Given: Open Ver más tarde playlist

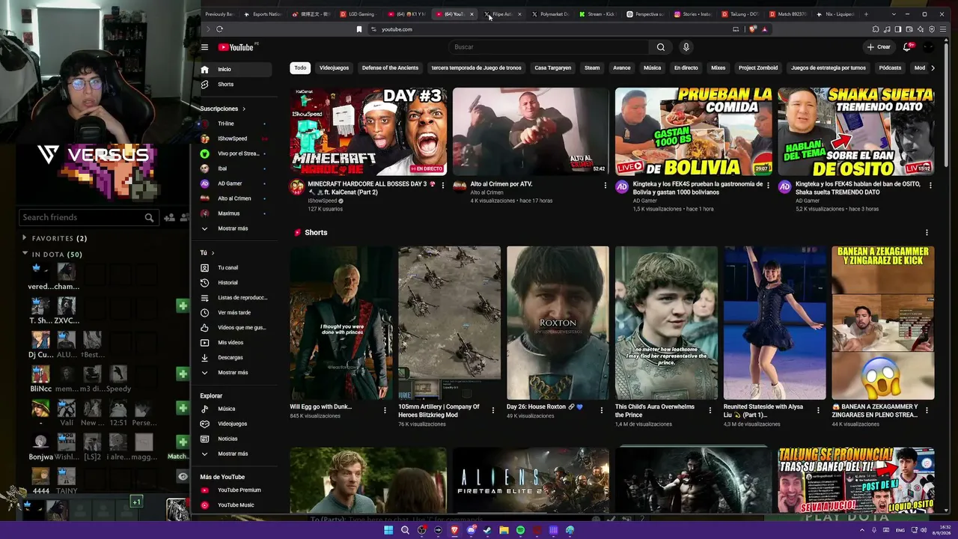Looking at the screenshot, I should pyautogui.click(x=235, y=313).
